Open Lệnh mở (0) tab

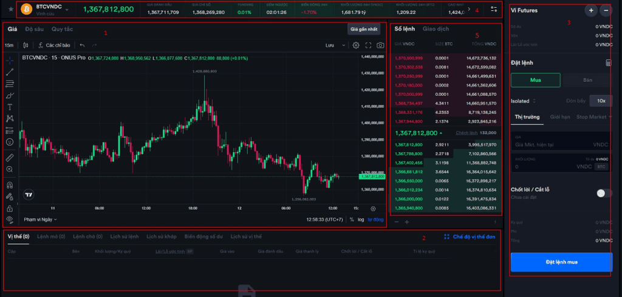tap(51, 236)
